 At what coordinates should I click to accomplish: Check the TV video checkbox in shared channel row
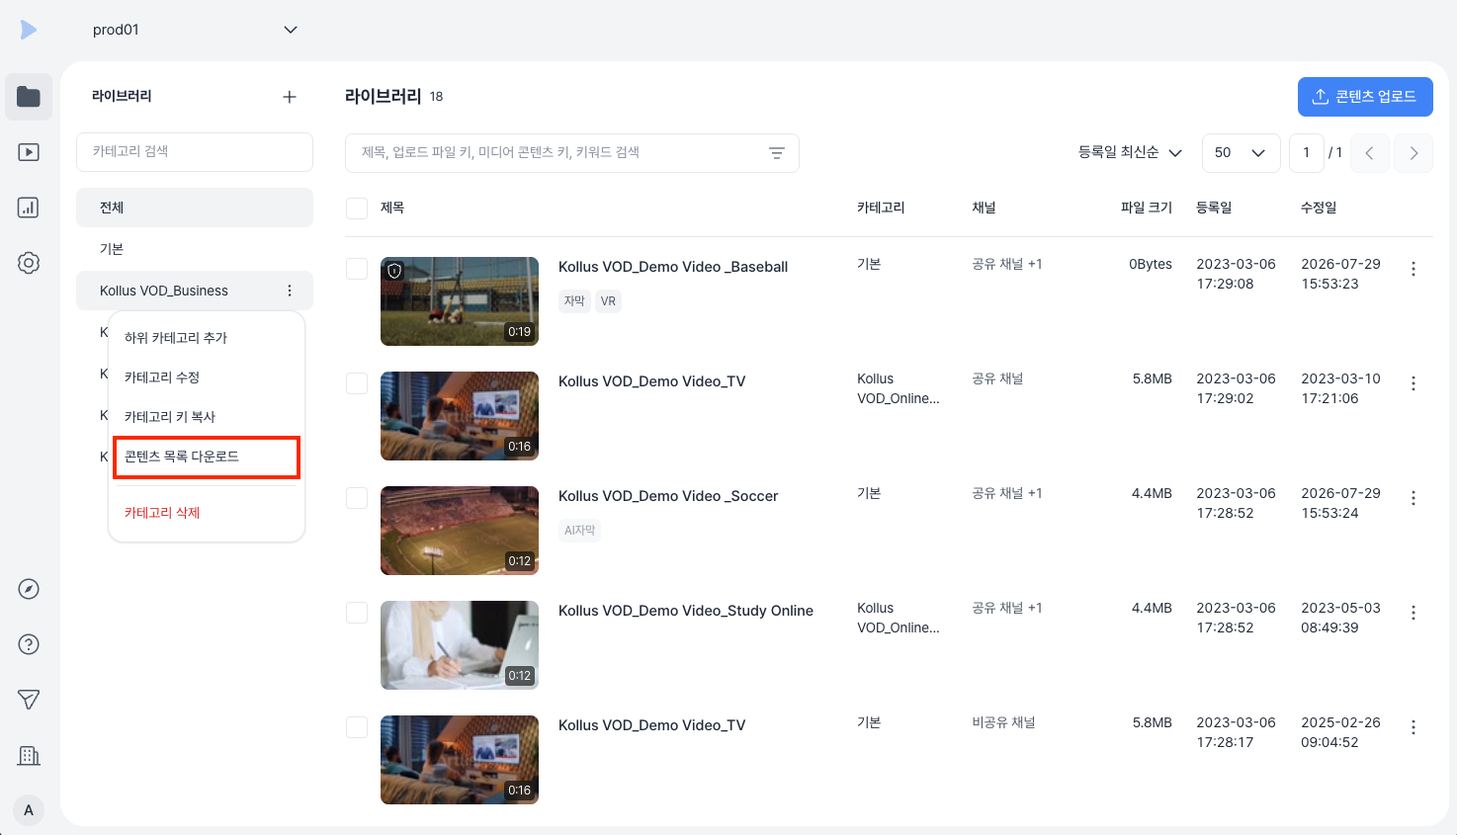click(x=357, y=383)
